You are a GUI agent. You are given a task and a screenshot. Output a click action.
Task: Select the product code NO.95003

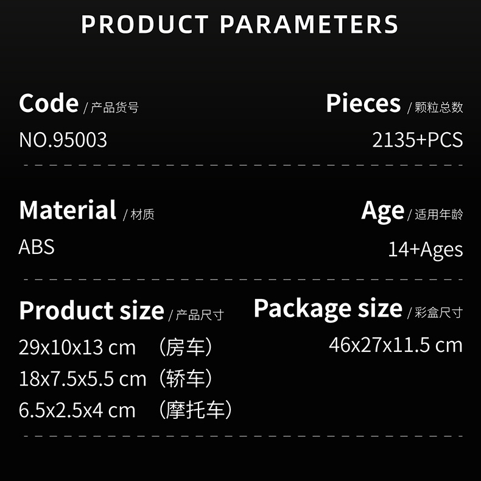[x=63, y=140]
